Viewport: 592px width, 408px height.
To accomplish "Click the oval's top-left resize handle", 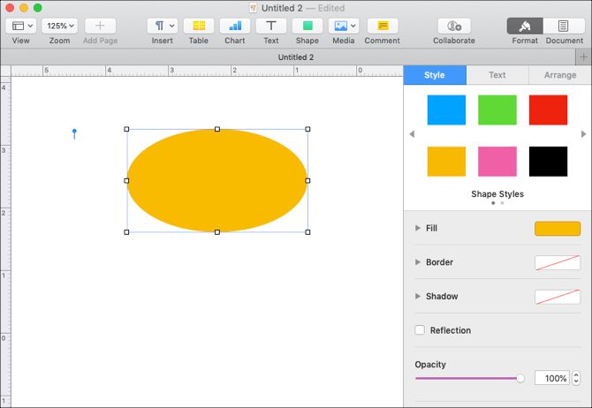I will (x=126, y=129).
